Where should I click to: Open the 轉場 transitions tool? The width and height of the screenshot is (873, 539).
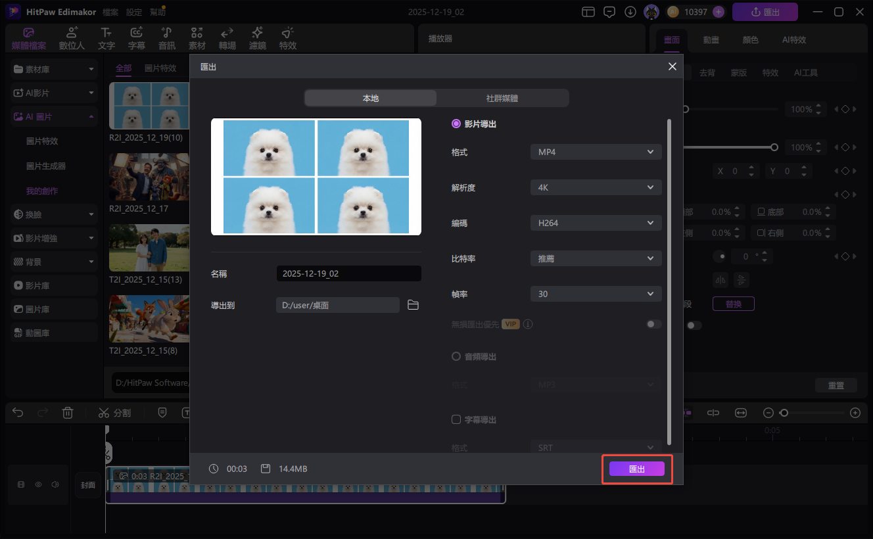click(227, 39)
